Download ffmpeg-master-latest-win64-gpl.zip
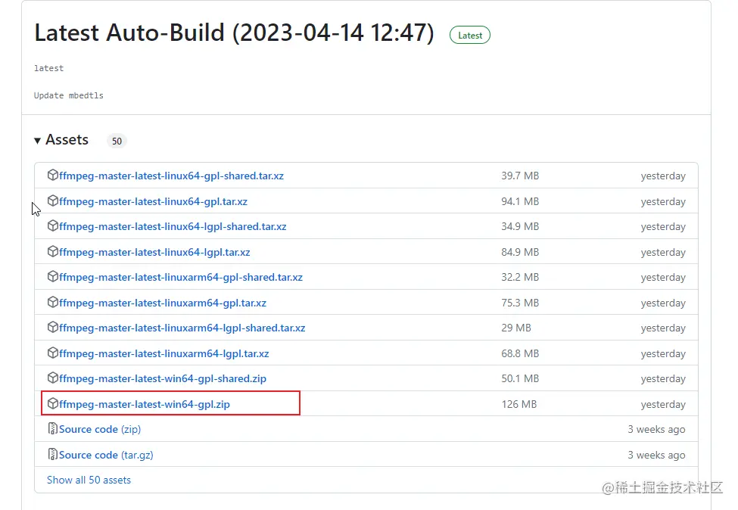The image size is (738, 510). point(145,404)
